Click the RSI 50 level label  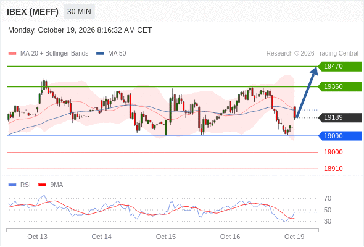click(328, 210)
